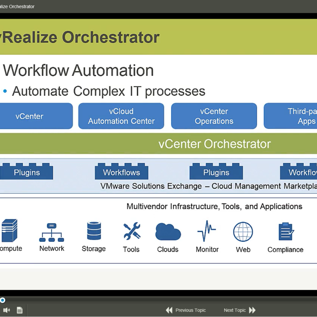Select the vCenter box
The image size is (317, 317).
coord(36,116)
